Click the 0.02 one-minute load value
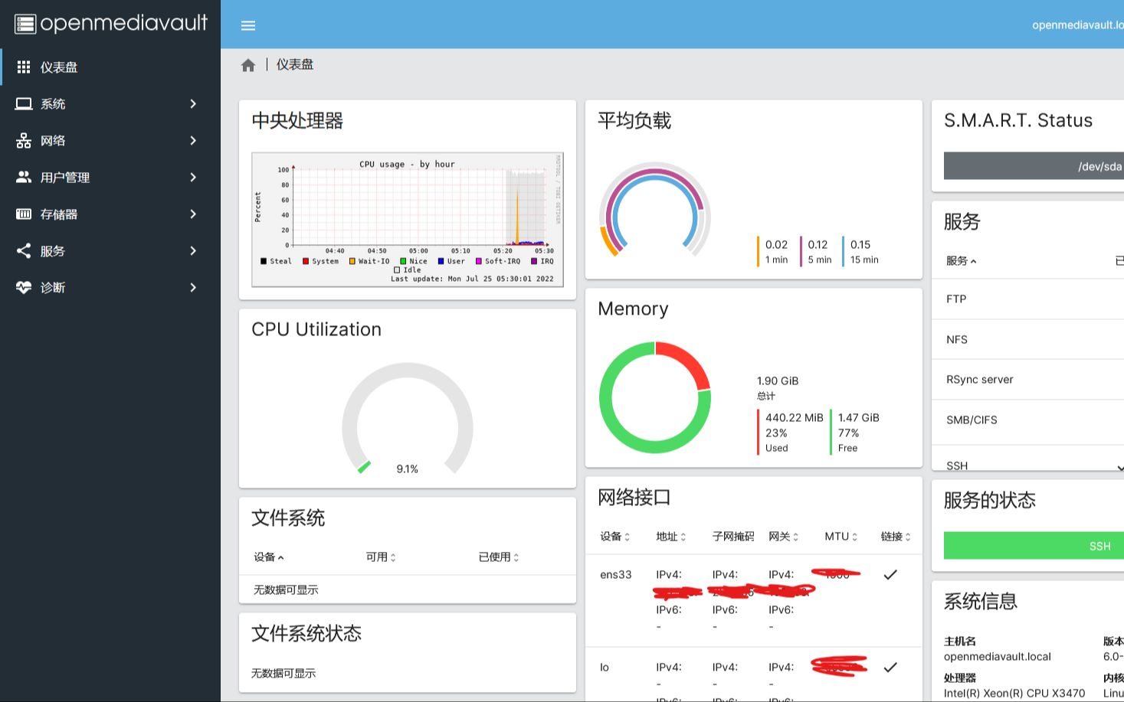Screen dimensions: 1124x702 [x=776, y=244]
